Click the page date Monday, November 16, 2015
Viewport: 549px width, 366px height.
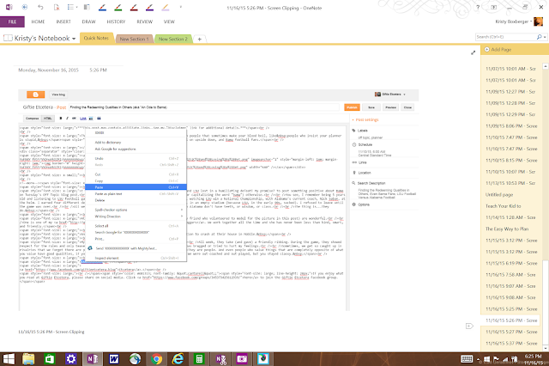click(48, 70)
